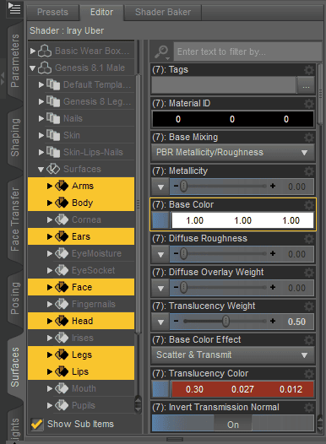This screenshot has height=444, width=326.
Task: Switch to the Editor tab
Action: point(101,12)
